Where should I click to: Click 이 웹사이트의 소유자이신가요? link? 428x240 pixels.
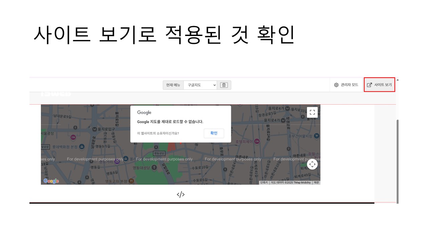[158, 133]
